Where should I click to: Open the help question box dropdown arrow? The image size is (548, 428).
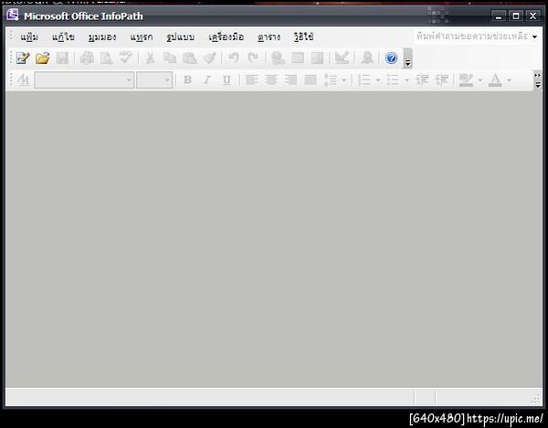coord(534,37)
